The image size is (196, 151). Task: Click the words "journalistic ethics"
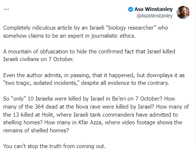coord(113,36)
